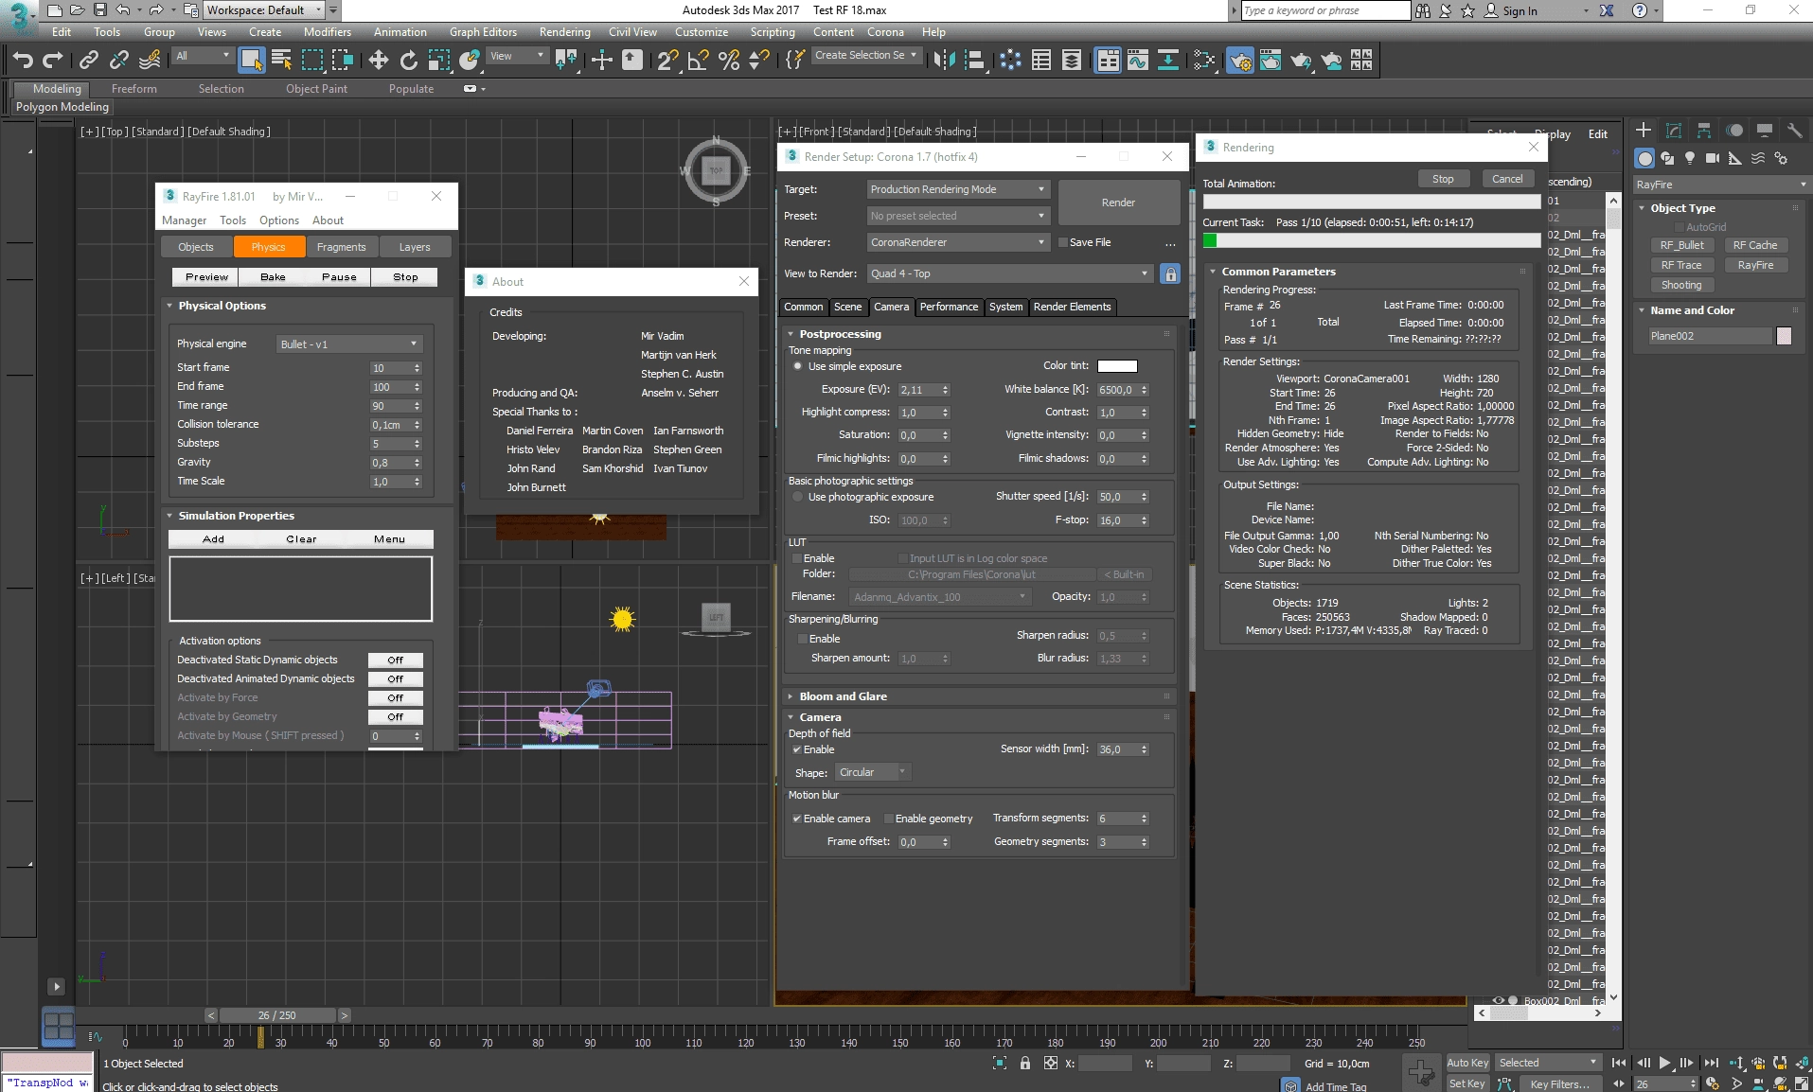1813x1092 pixels.
Task: Toggle the Angle Snap icon
Action: (x=699, y=61)
